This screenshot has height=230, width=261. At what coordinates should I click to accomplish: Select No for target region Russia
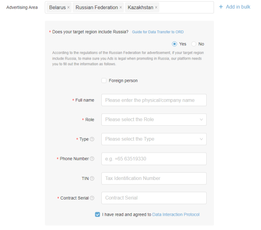194,44
